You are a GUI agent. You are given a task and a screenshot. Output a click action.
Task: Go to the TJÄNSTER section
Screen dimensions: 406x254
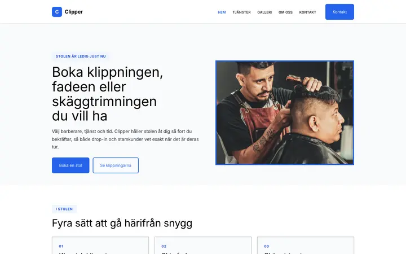point(241,12)
